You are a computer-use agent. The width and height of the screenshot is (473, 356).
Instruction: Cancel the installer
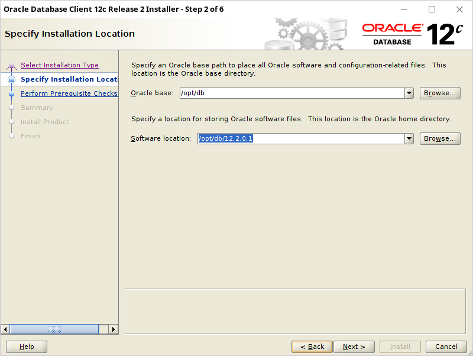446,347
